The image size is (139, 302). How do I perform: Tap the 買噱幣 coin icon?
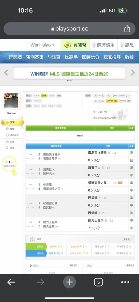[67, 45]
